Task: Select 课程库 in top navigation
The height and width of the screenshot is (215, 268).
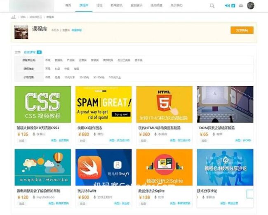Action: pos(84,5)
